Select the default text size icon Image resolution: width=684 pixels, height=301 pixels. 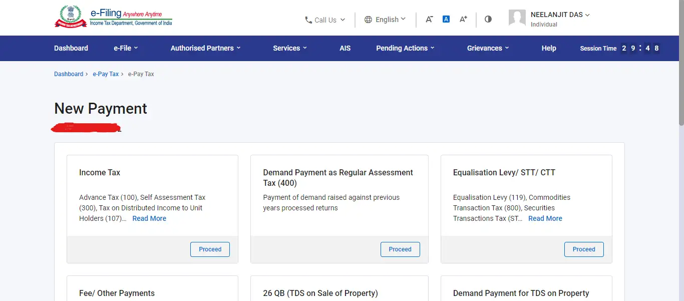[x=446, y=19]
